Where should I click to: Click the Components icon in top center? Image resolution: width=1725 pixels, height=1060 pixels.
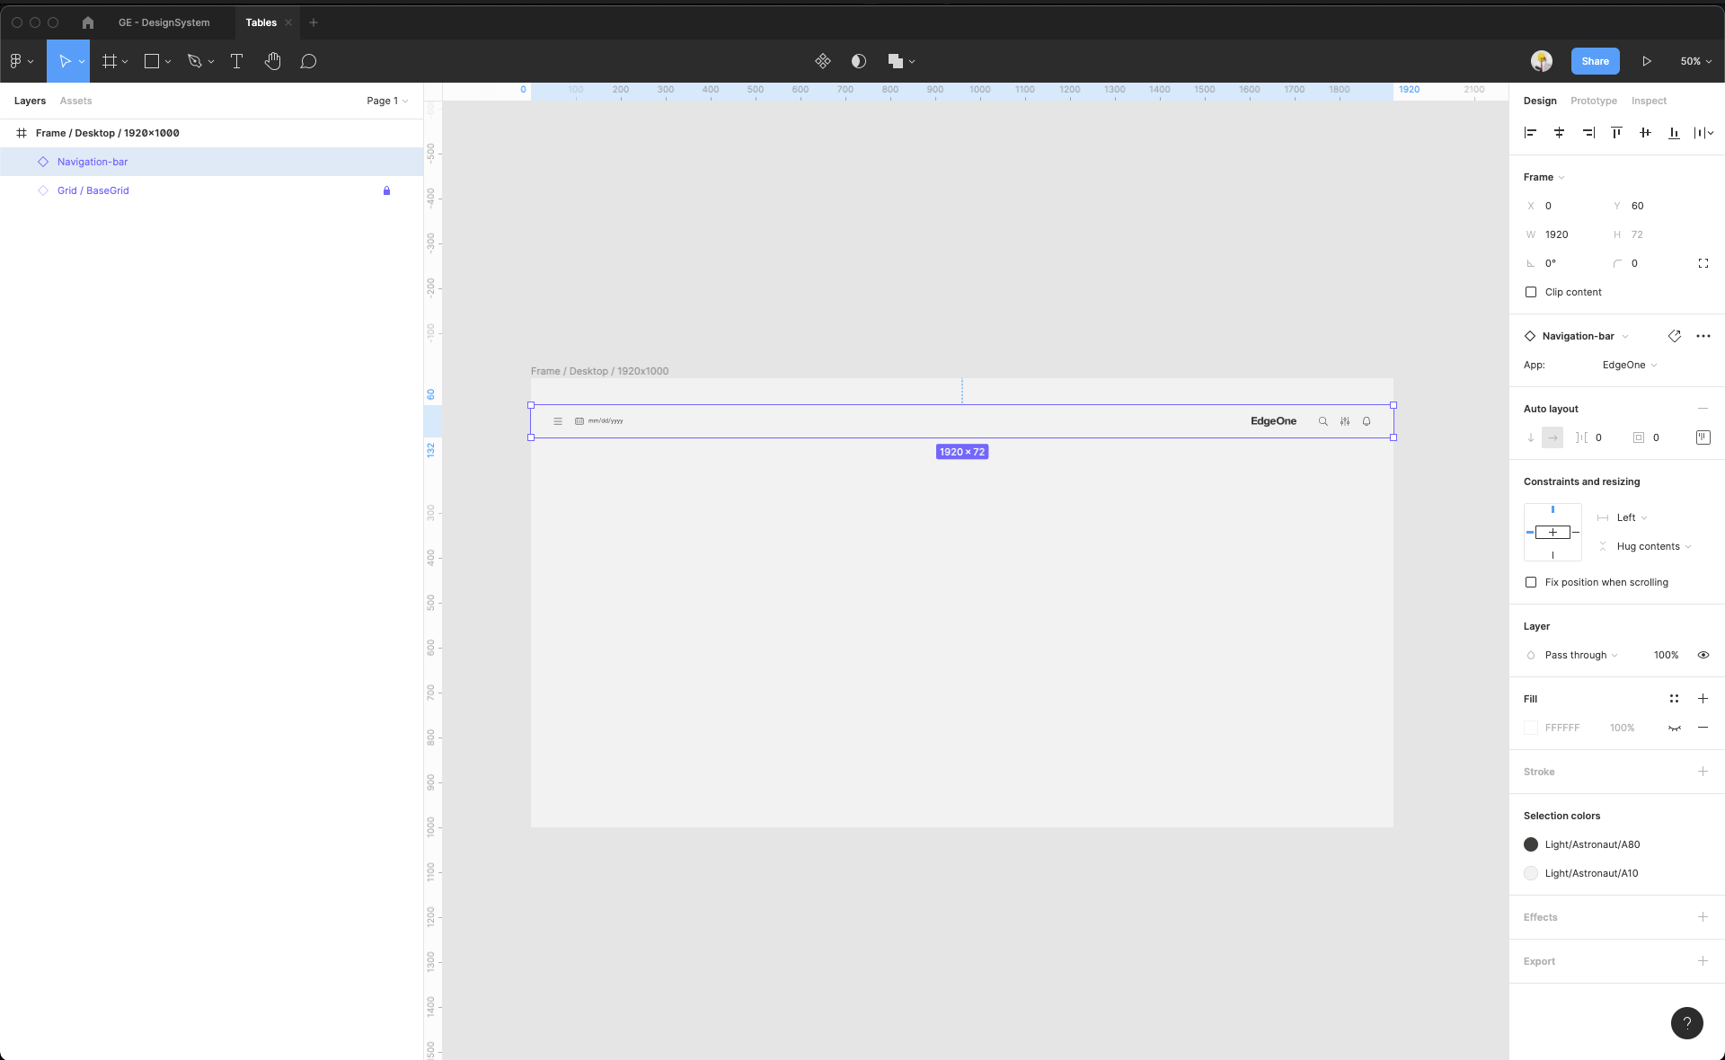pyautogui.click(x=822, y=61)
